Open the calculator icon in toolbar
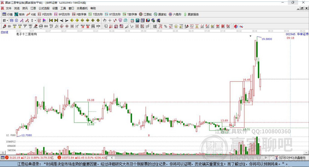Image resolution: width=309 pixels, height=167 pixels. (137, 20)
